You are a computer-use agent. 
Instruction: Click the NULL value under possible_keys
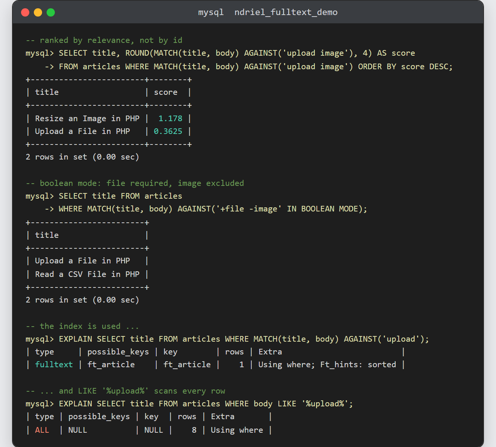78,430
